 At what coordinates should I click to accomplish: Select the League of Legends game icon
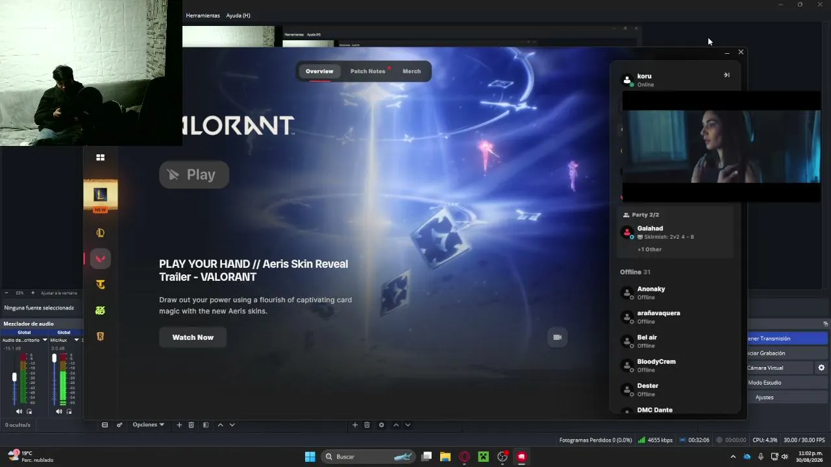tap(100, 195)
